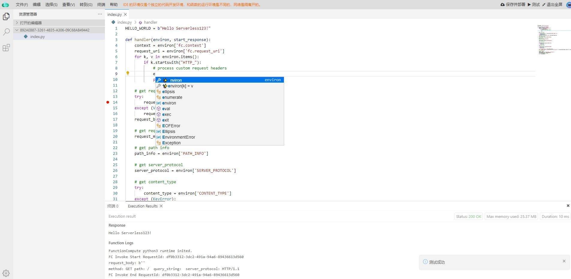The width and height of the screenshot is (571, 279).
Task: Click the 测试 run button
Action: click(534, 4)
